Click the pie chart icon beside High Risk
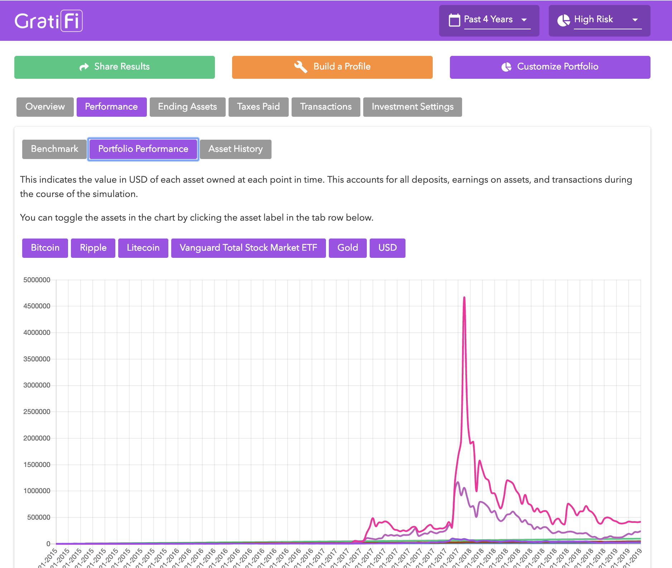 point(563,20)
